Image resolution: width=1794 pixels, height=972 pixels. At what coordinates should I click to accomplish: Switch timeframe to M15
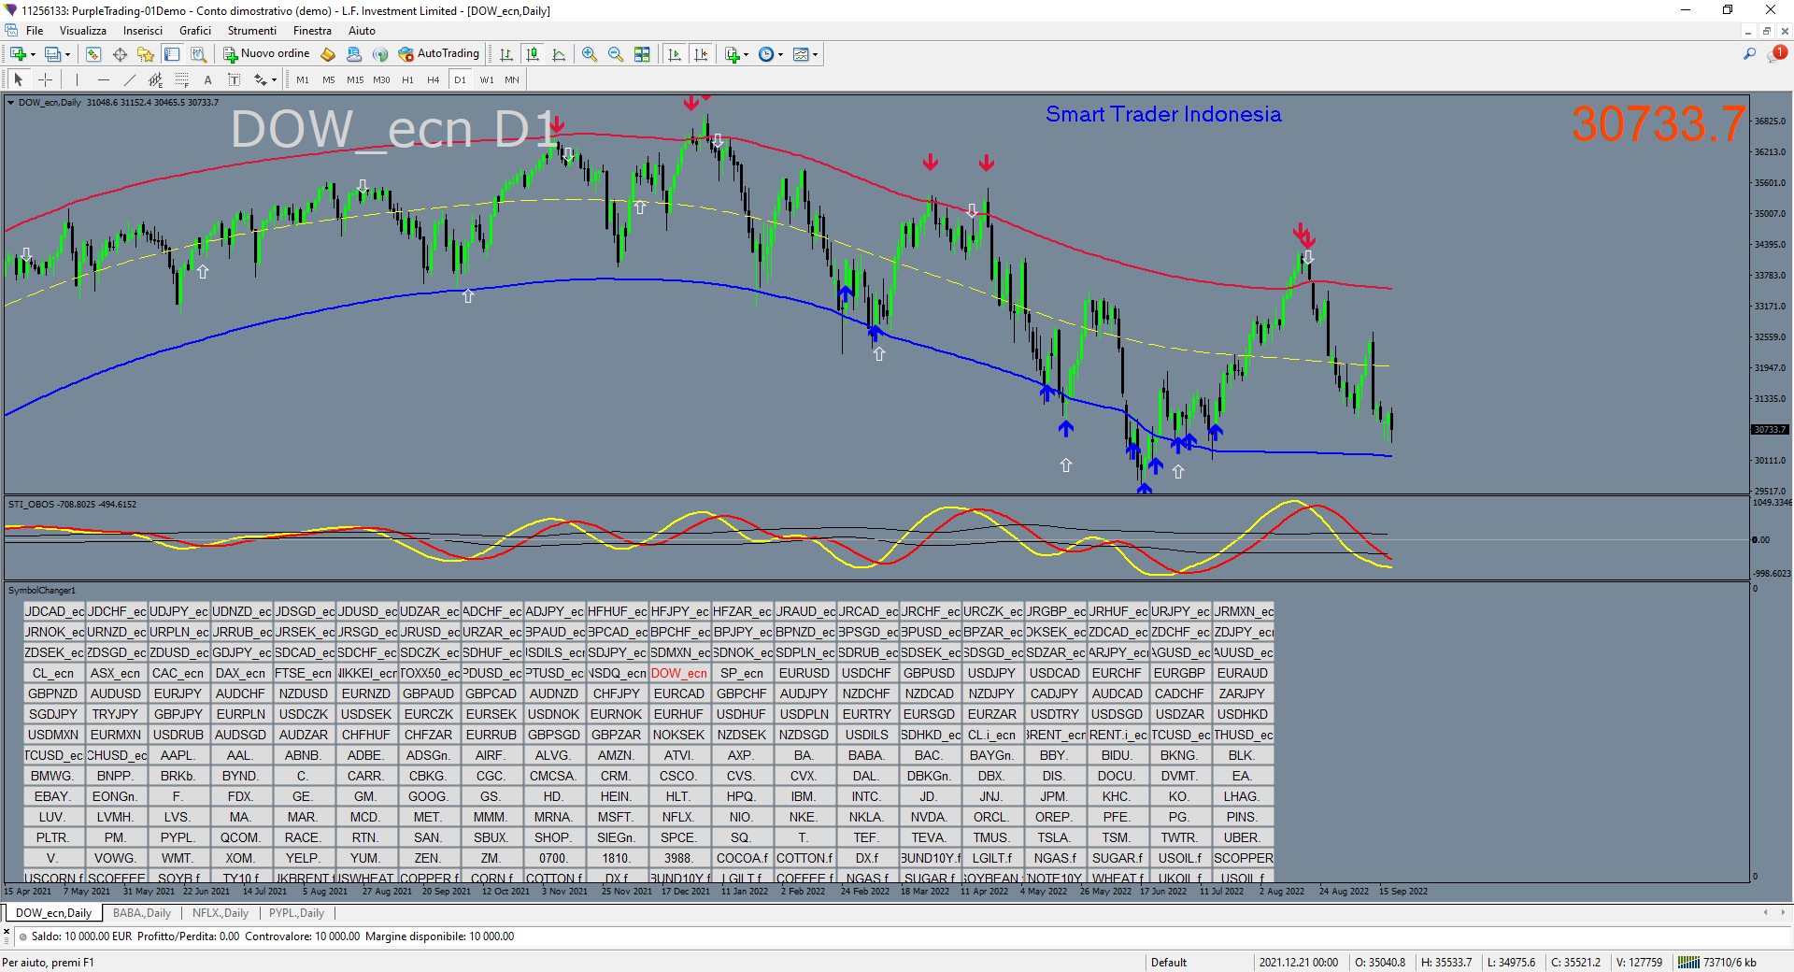pos(355,80)
